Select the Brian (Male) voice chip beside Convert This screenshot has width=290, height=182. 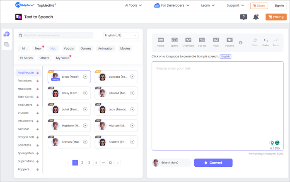172,163
